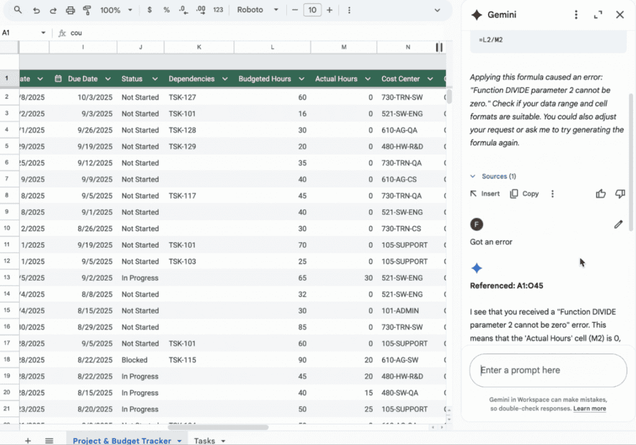Give the response a thumbs down

(620, 194)
